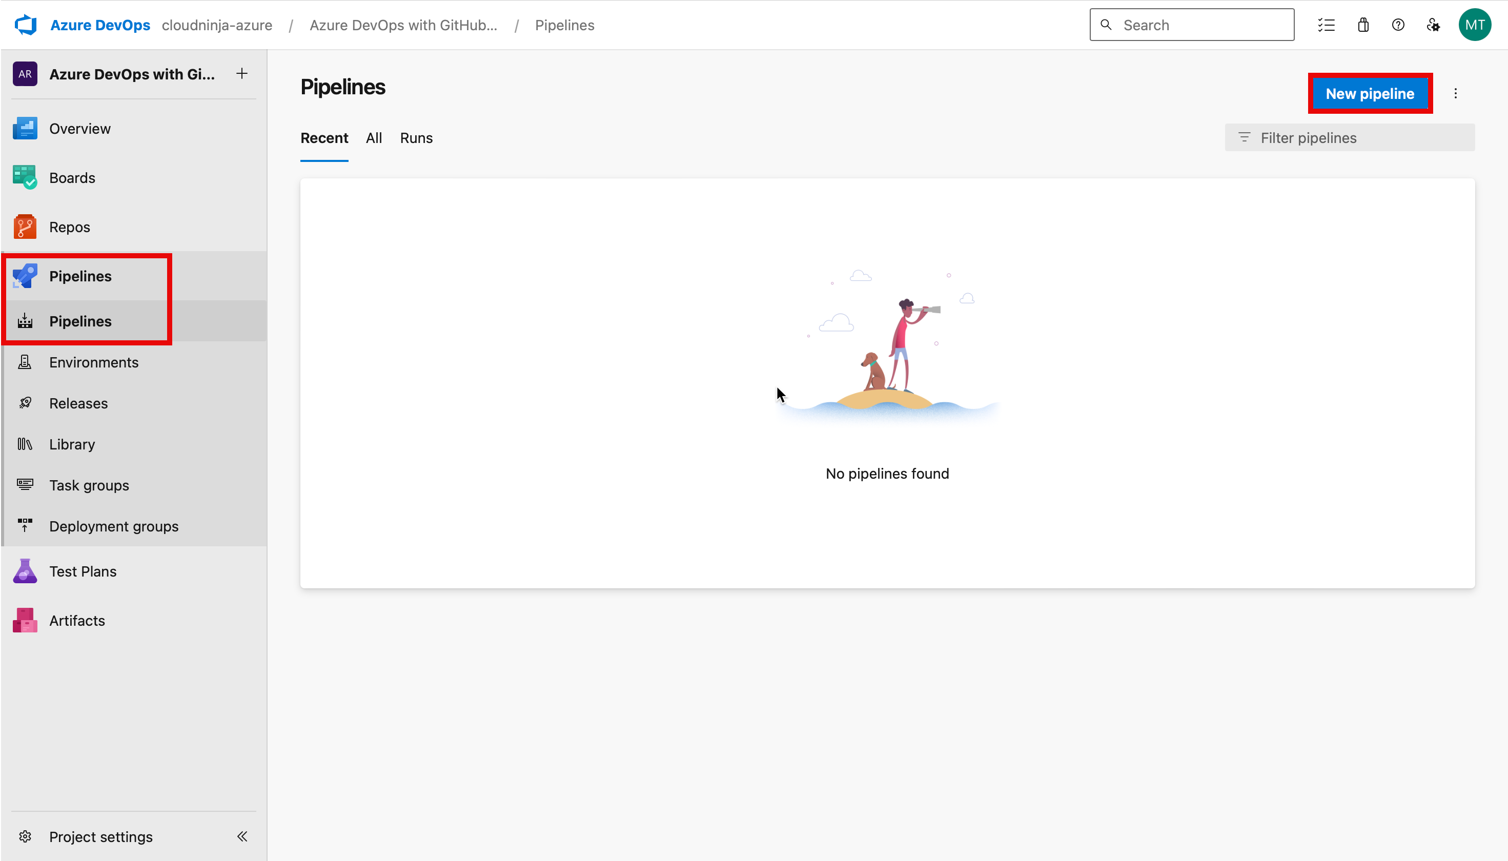Open the Deployment groups icon
The width and height of the screenshot is (1508, 861).
pos(25,525)
